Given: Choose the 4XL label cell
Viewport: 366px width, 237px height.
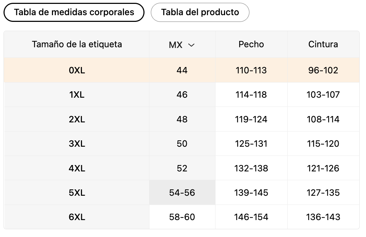Looking at the screenshot, I should pyautogui.click(x=77, y=169).
